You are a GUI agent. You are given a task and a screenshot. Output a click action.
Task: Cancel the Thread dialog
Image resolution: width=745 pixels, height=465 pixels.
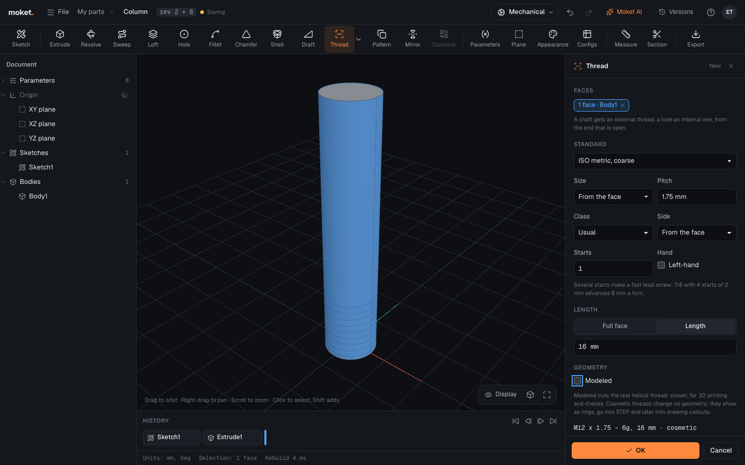(x=721, y=451)
